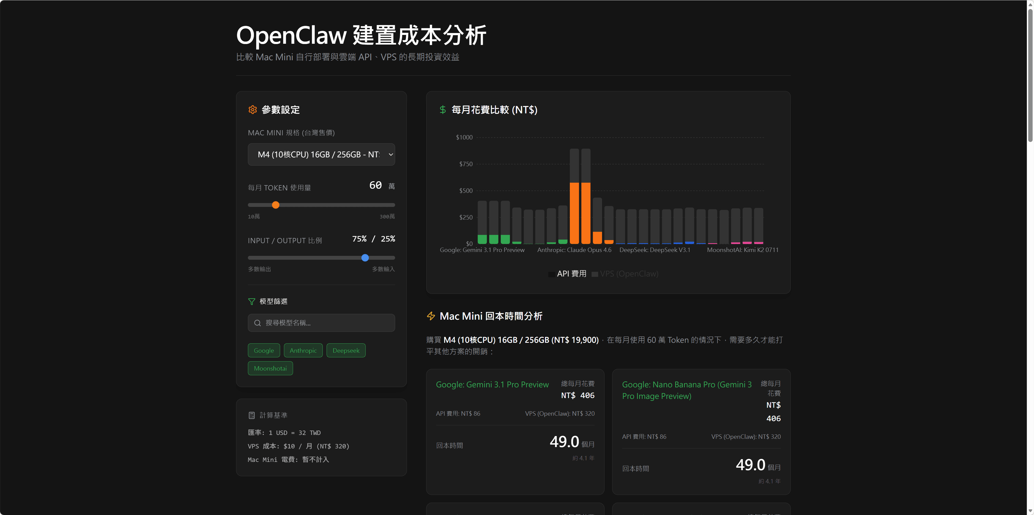Adjust the 每月 TOKEN 使用量 slider handle
Image resolution: width=1034 pixels, height=515 pixels.
[x=275, y=205]
